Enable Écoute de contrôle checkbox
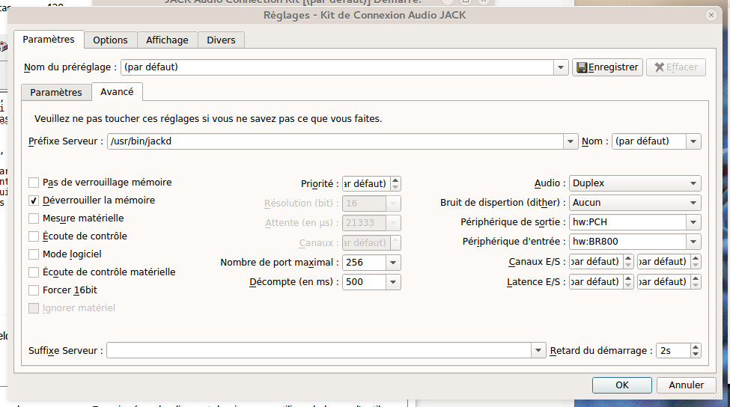This screenshot has width=730, height=407. [34, 236]
